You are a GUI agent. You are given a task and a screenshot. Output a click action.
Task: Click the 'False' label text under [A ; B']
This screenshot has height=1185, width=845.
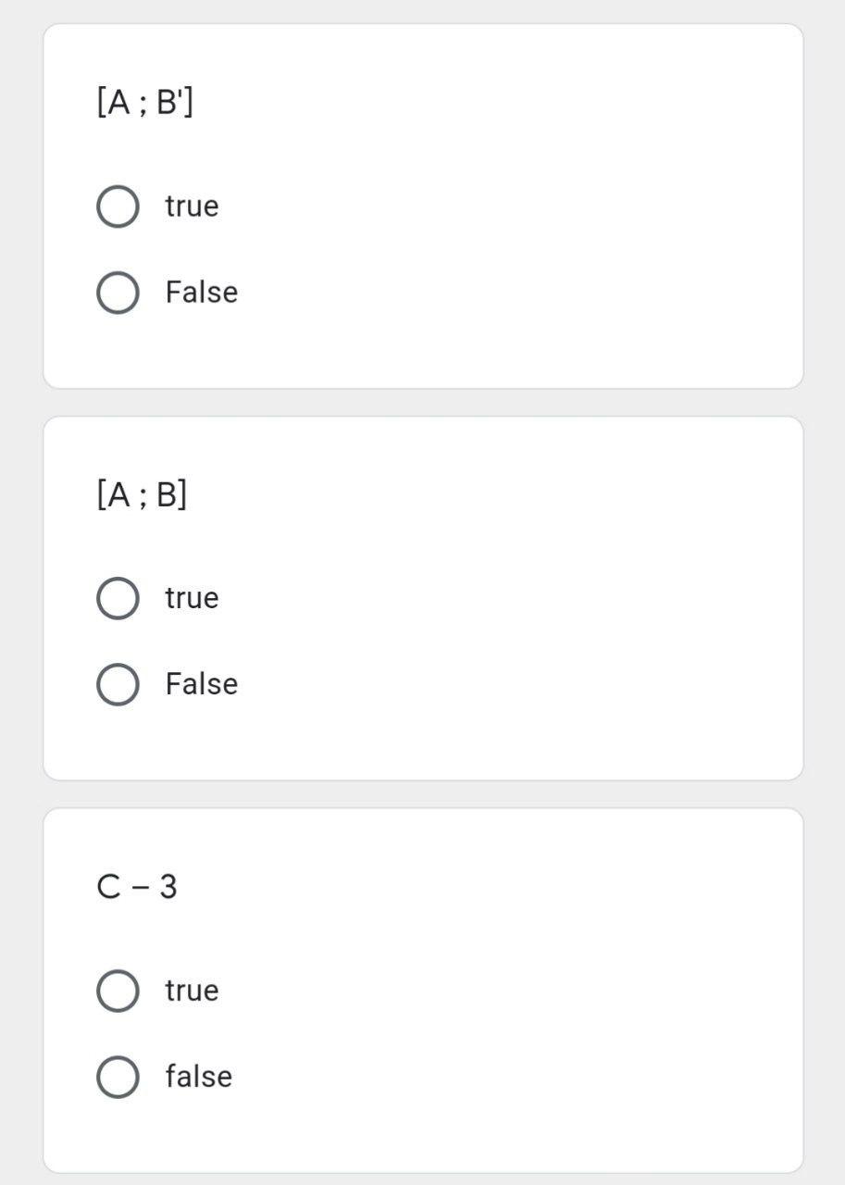pos(201,293)
